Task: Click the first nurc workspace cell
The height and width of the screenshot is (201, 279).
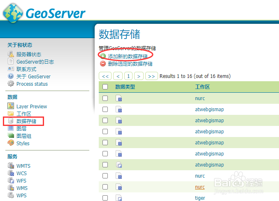Action: point(200,98)
